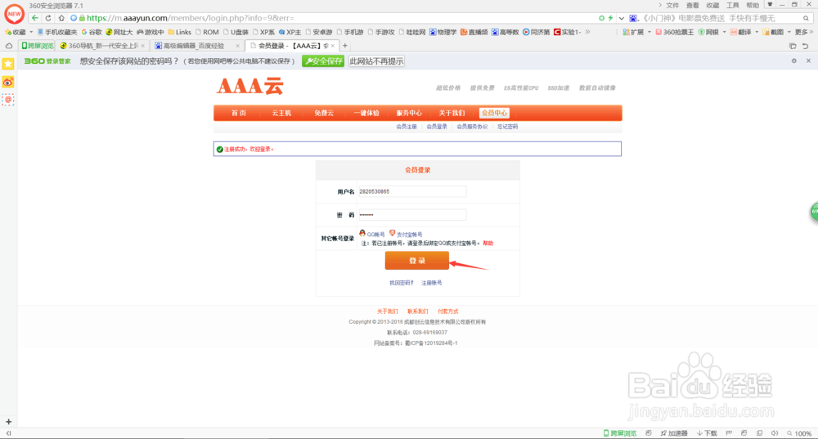Click the browser address bar URL
818x439 pixels.
tap(191, 18)
